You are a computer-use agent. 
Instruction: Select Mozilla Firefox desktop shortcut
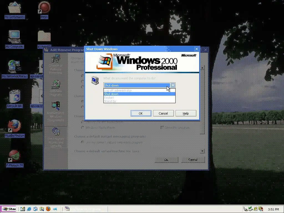point(14,128)
